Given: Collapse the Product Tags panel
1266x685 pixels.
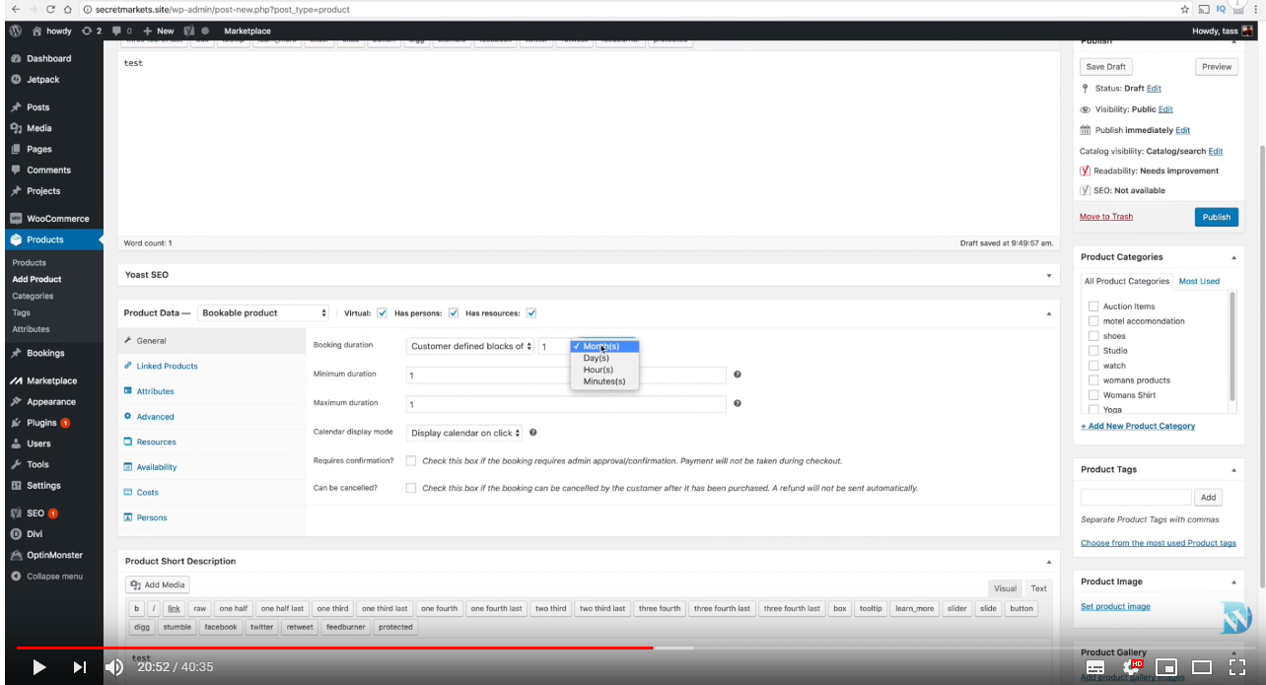Looking at the screenshot, I should [1233, 470].
